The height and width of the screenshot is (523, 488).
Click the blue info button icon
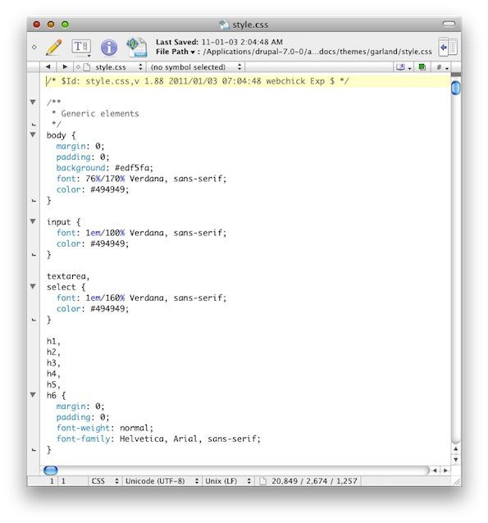[x=109, y=48]
